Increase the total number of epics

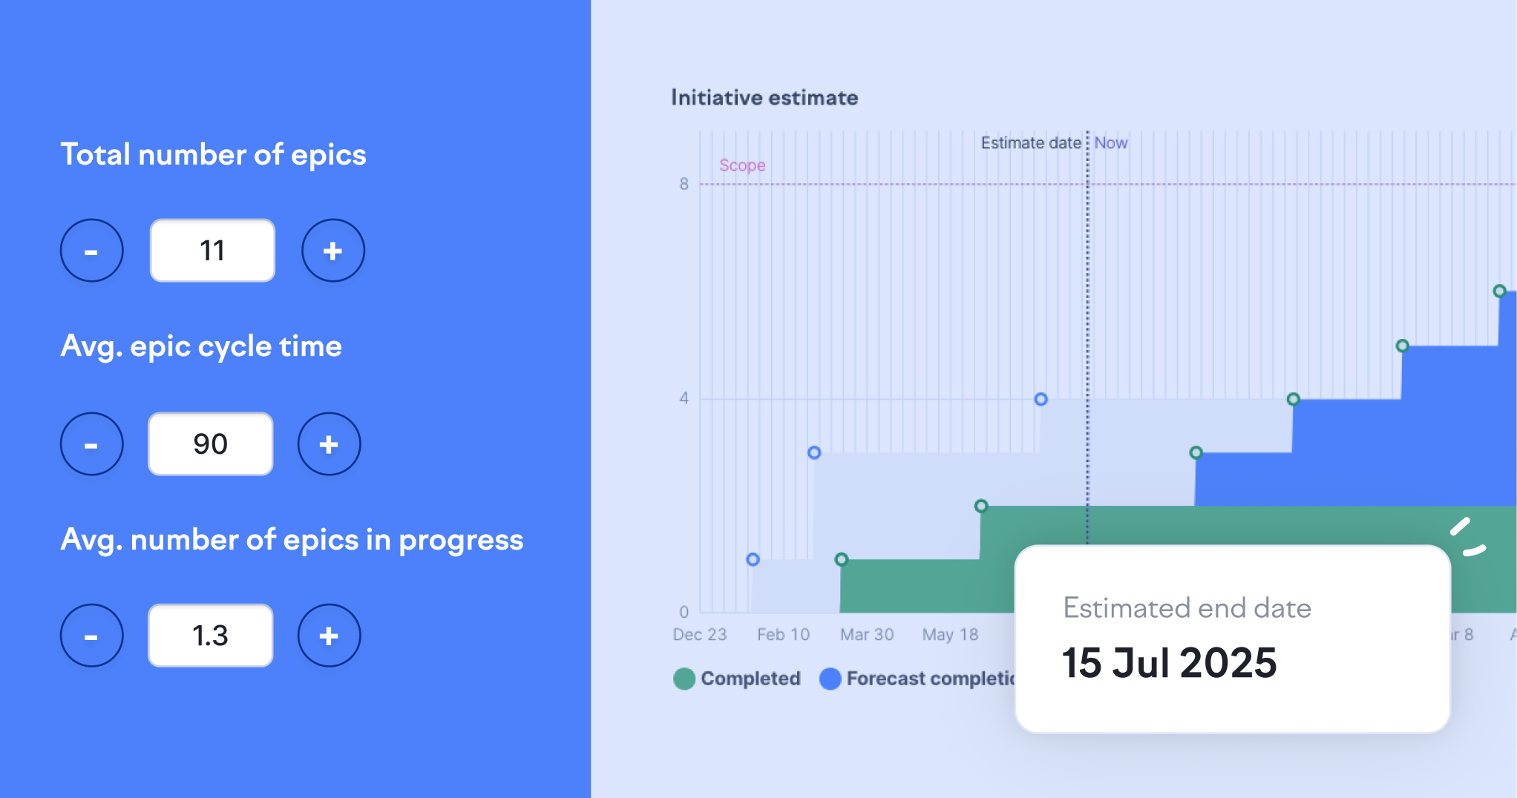[x=332, y=251]
